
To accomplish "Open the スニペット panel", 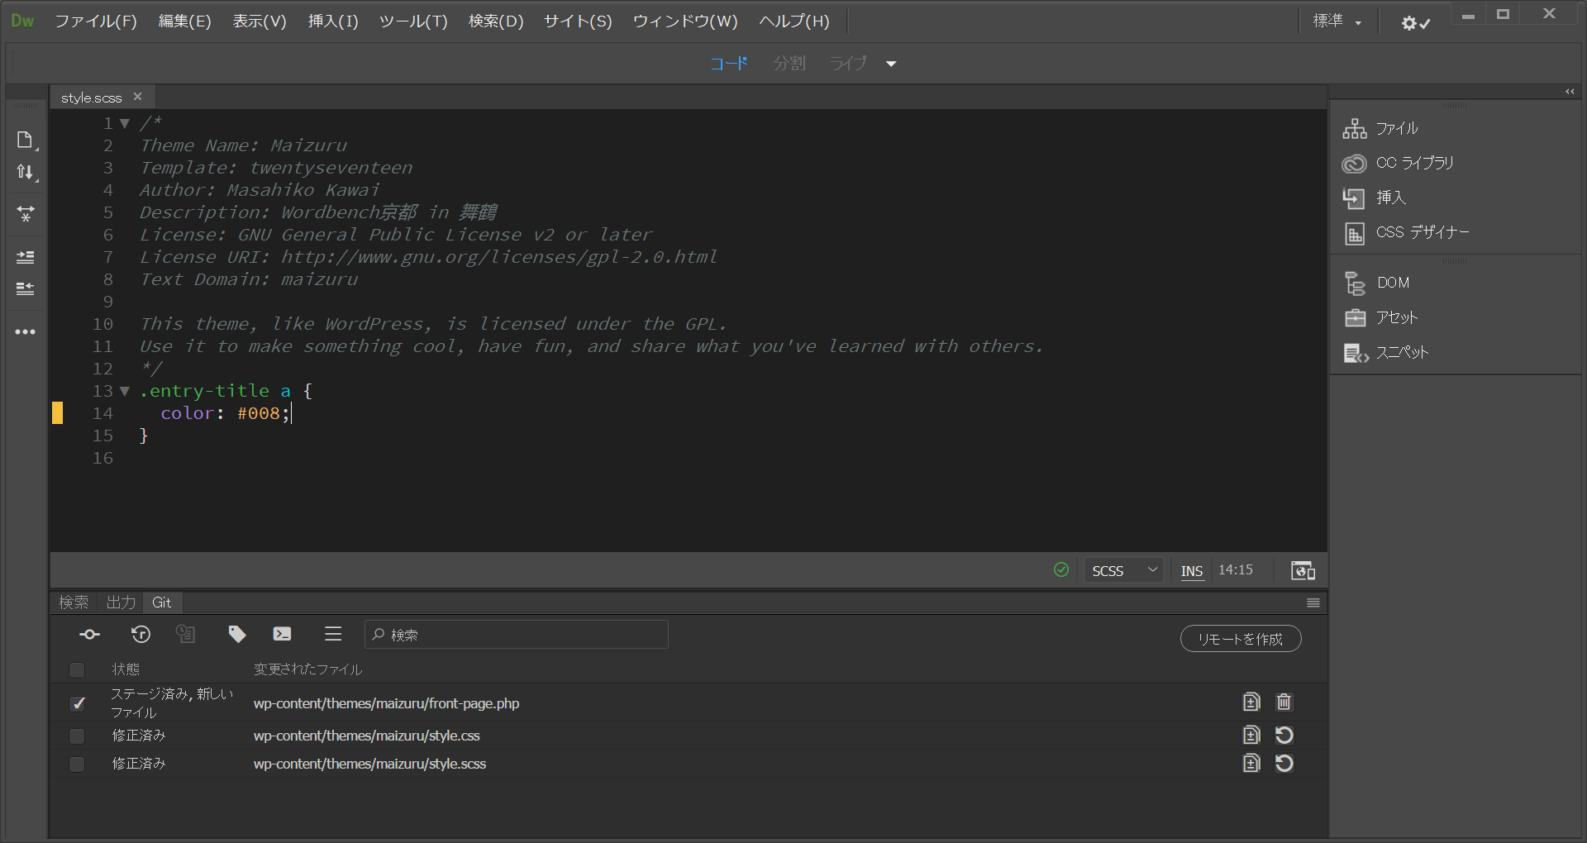I will click(1402, 352).
